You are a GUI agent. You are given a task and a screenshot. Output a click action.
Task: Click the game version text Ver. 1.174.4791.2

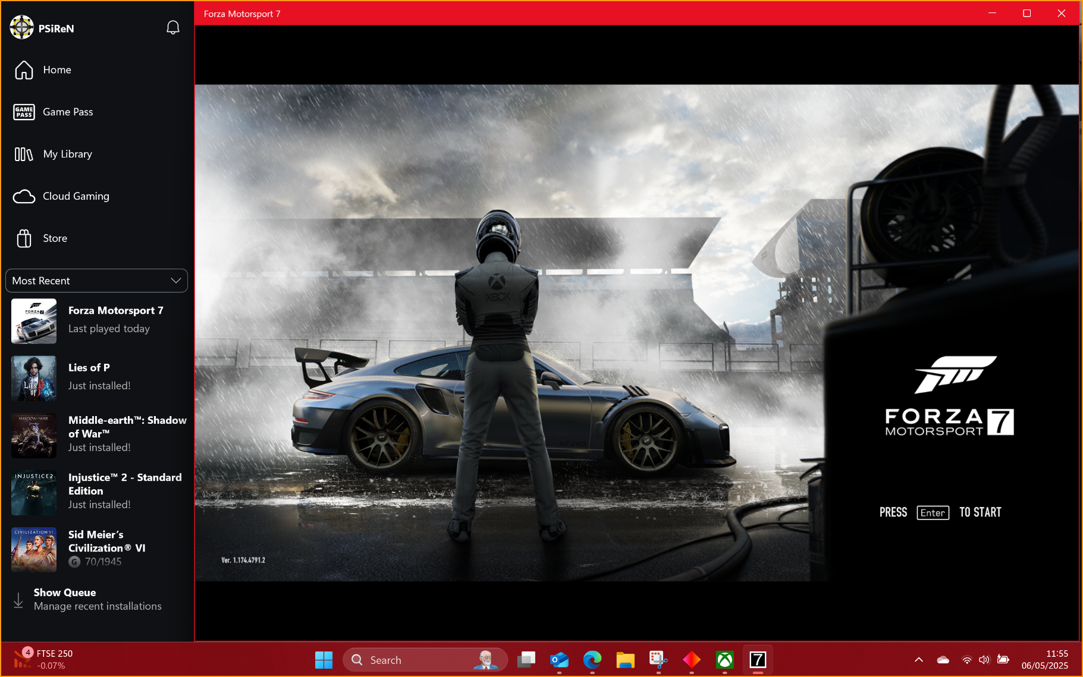click(x=243, y=560)
